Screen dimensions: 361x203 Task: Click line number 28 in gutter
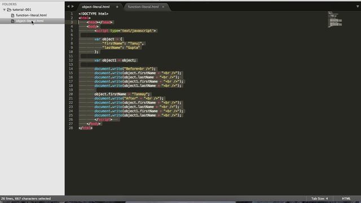coord(71,128)
